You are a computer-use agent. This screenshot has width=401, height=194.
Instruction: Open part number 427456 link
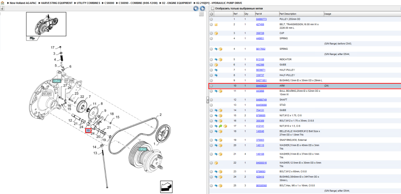[x=260, y=24]
